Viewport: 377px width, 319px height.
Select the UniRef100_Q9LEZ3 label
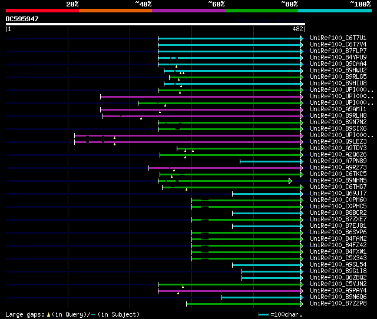(x=338, y=142)
